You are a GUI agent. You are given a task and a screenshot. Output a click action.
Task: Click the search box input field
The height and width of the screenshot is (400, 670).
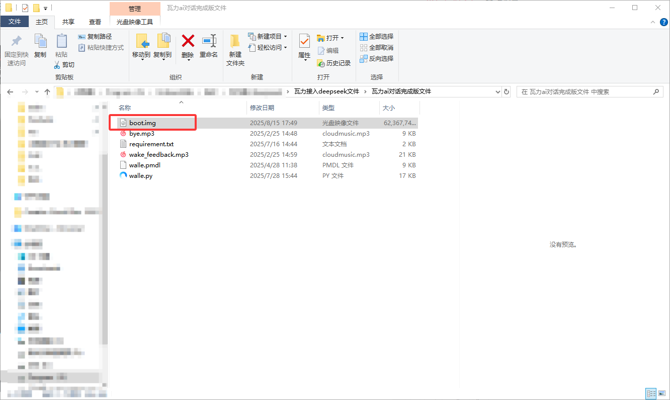(583, 92)
